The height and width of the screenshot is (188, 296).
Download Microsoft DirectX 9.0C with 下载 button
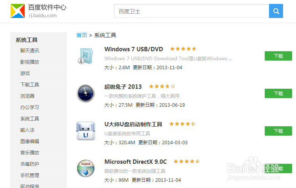tap(278, 168)
